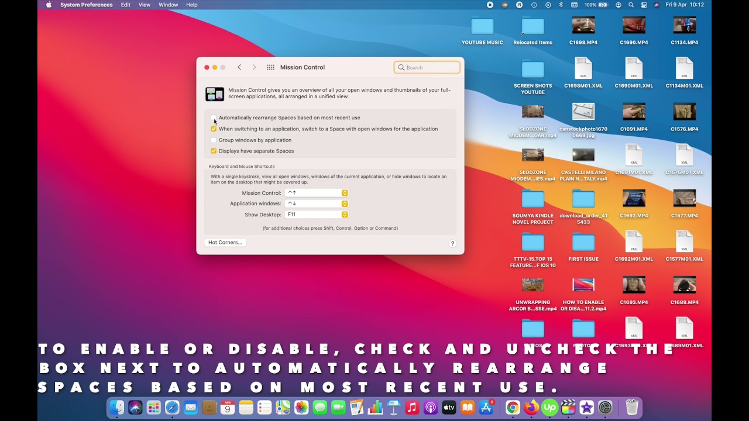Open Books app in Dock
Viewport: 749px width, 421px height.
click(x=468, y=408)
